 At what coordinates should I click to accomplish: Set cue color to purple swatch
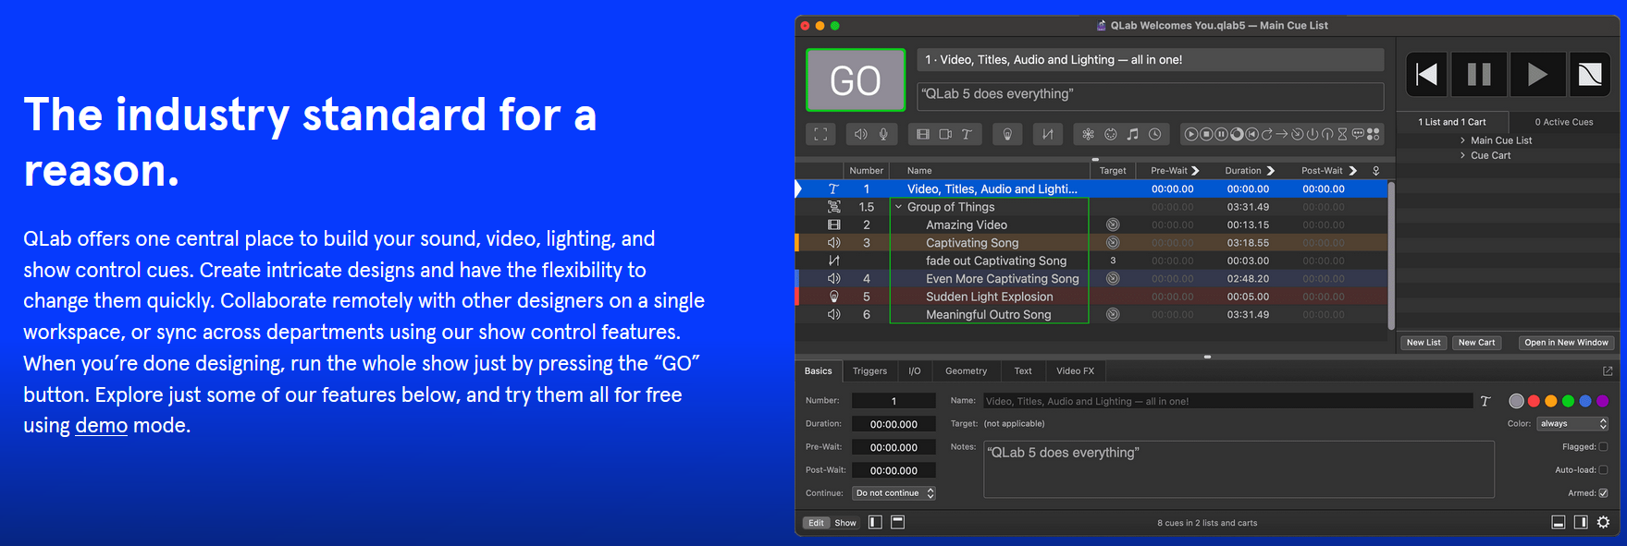tap(1602, 401)
